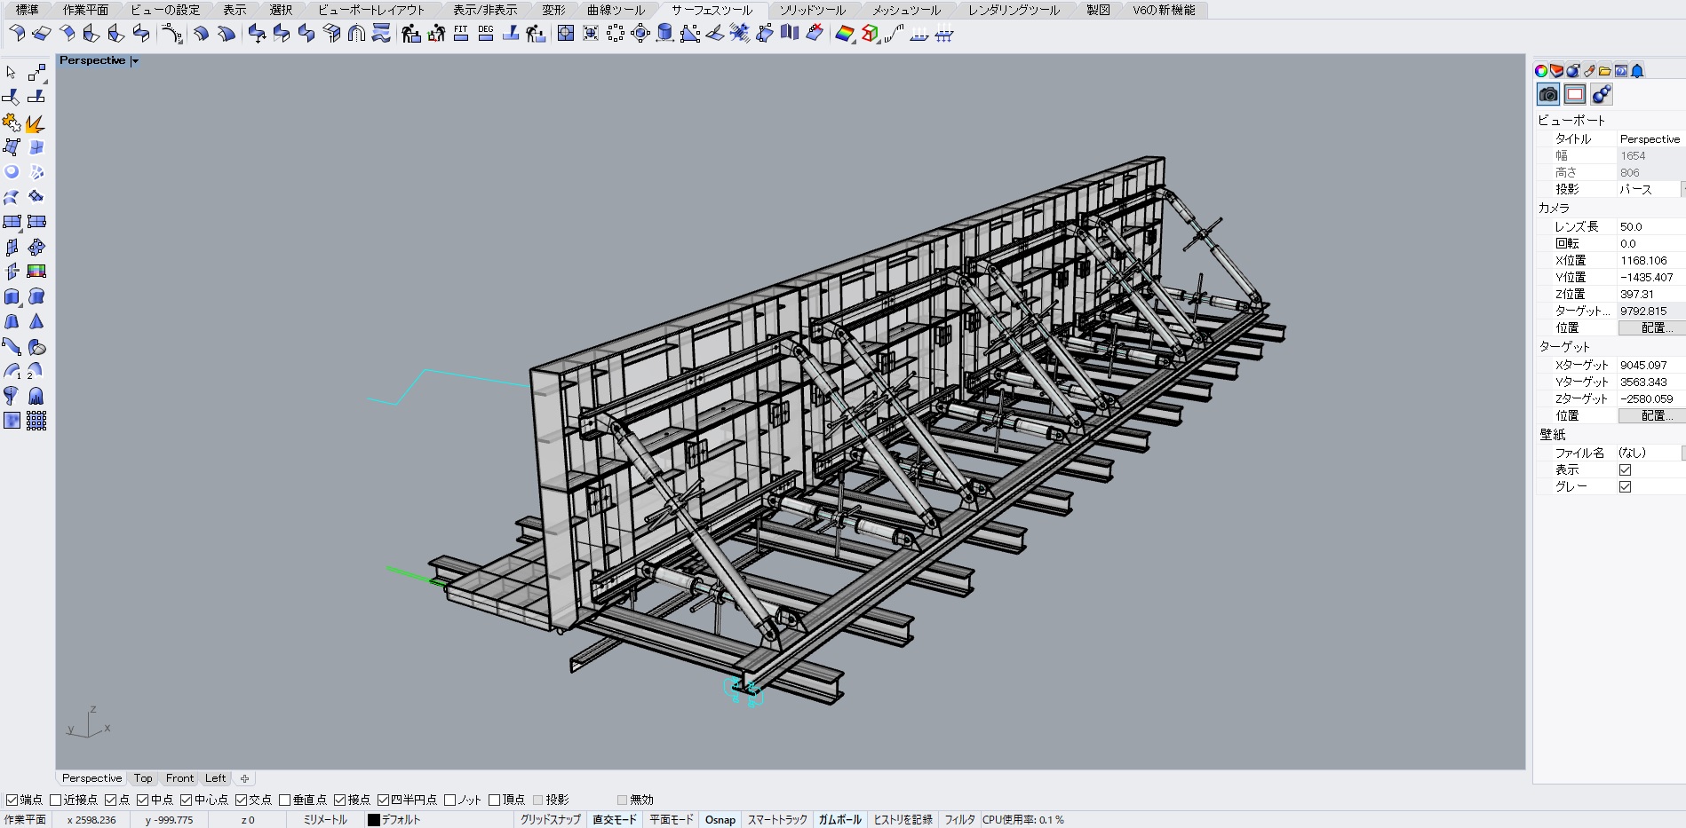Switch to the ソリッドツール toolbar tab
Image resolution: width=1686 pixels, height=828 pixels.
point(812,10)
